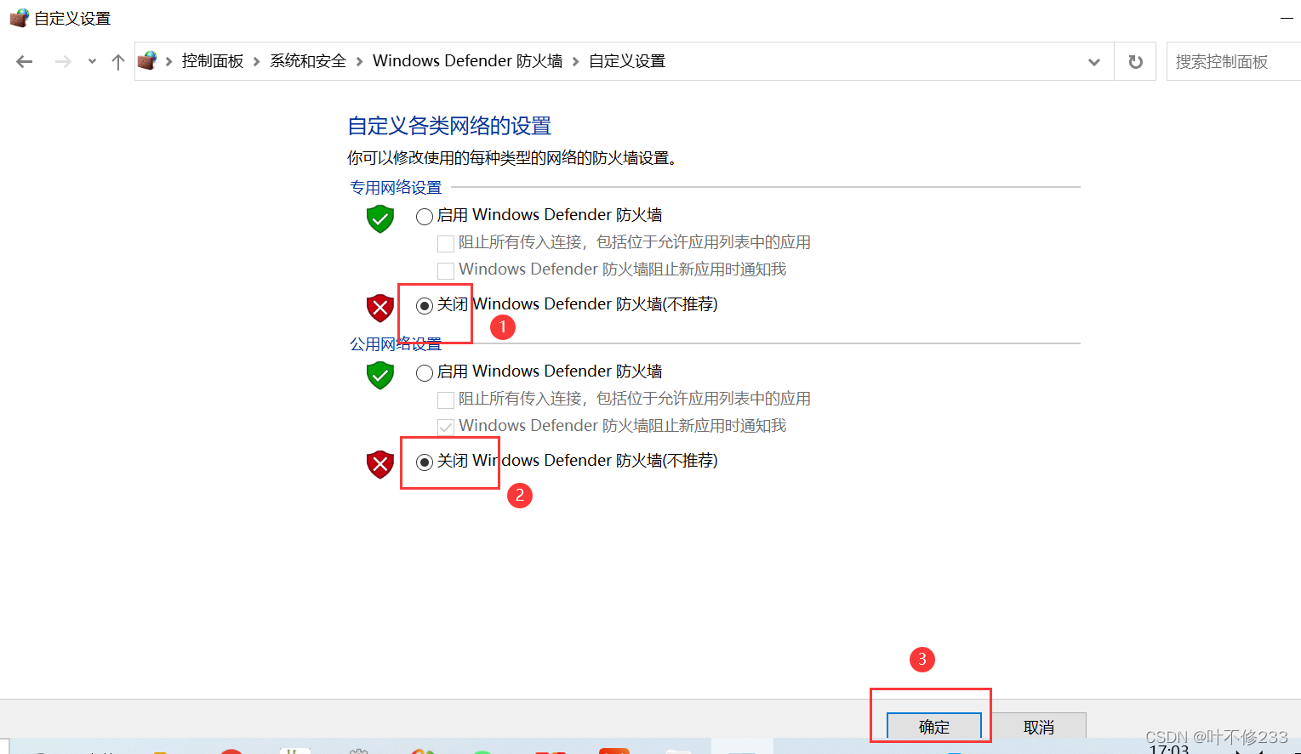Click the control panel icon in the address bar
This screenshot has width=1301, height=754.
(147, 60)
